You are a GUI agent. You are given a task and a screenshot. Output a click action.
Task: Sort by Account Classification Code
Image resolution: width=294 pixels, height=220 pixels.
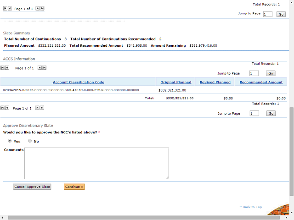coord(79,82)
